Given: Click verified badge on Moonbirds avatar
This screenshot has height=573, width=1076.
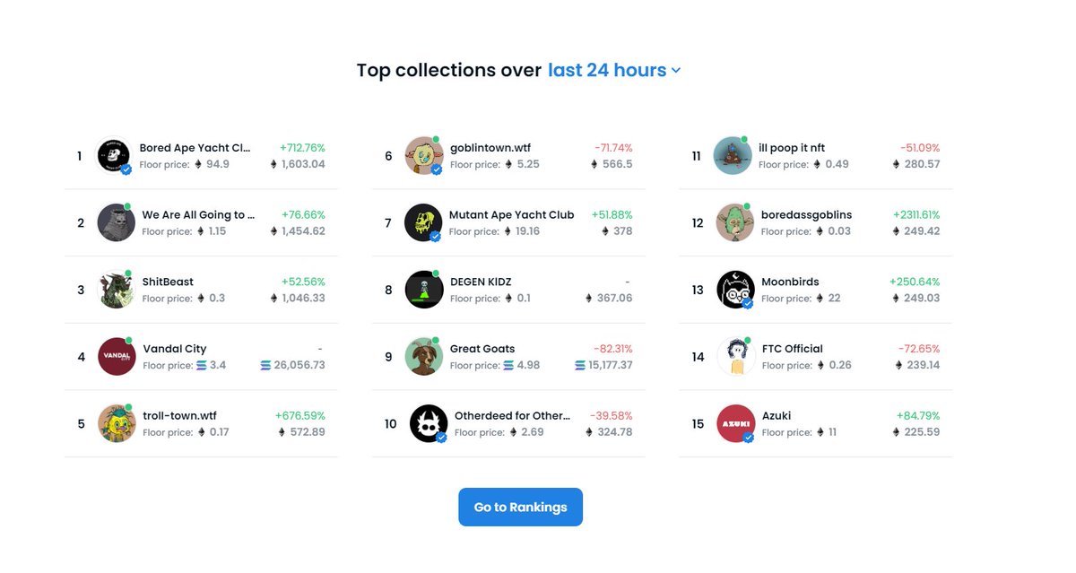Looking at the screenshot, I should coord(748,304).
